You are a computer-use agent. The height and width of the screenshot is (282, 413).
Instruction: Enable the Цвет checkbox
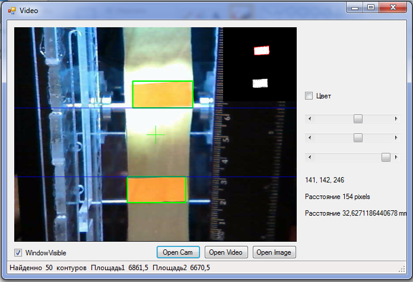tap(309, 96)
